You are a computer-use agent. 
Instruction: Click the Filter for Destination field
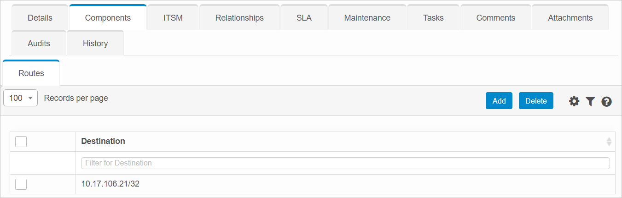pos(345,163)
